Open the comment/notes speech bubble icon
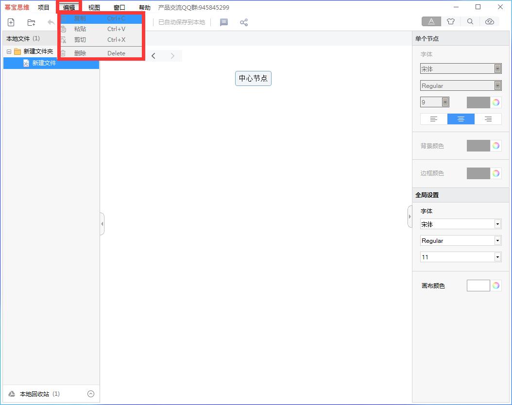The height and width of the screenshot is (405, 512). click(224, 22)
